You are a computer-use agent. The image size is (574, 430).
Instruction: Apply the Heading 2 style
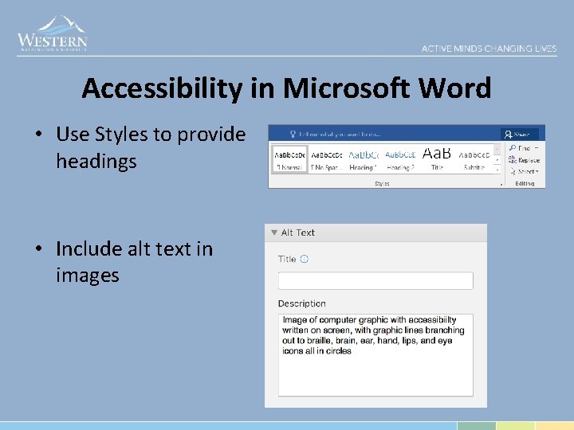pyautogui.click(x=400, y=158)
